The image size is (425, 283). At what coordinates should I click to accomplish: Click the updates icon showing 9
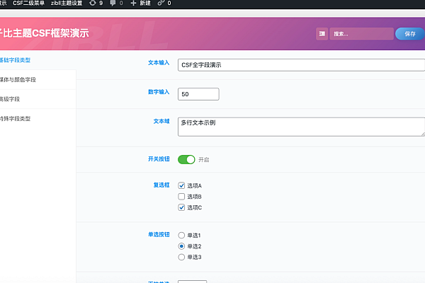click(x=96, y=4)
